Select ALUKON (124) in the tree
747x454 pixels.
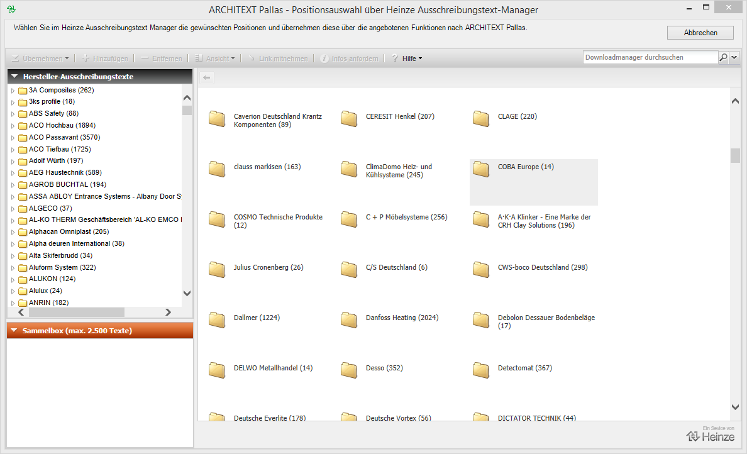click(52, 279)
